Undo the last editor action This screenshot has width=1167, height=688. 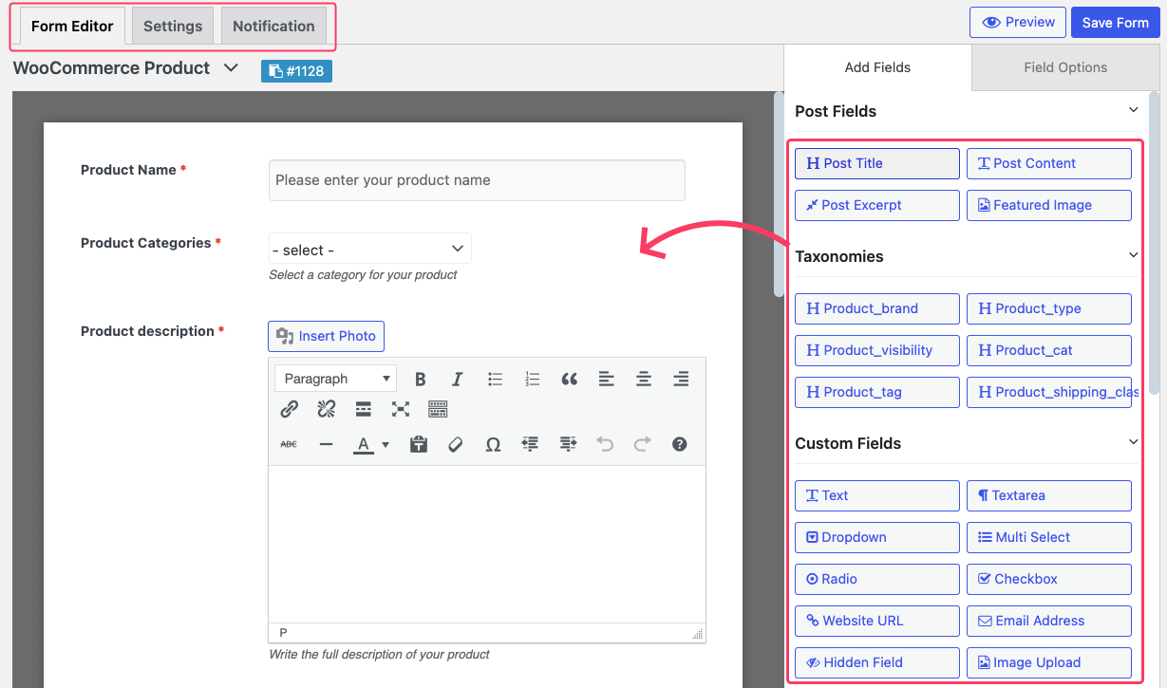coord(605,444)
